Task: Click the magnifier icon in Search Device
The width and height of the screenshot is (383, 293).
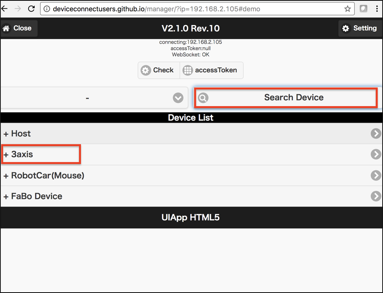Action: point(203,98)
